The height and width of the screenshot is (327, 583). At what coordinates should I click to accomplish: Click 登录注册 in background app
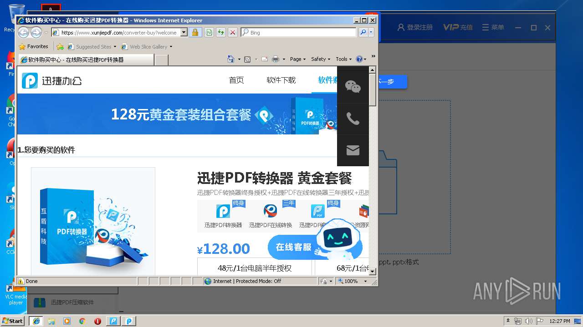pos(415,27)
